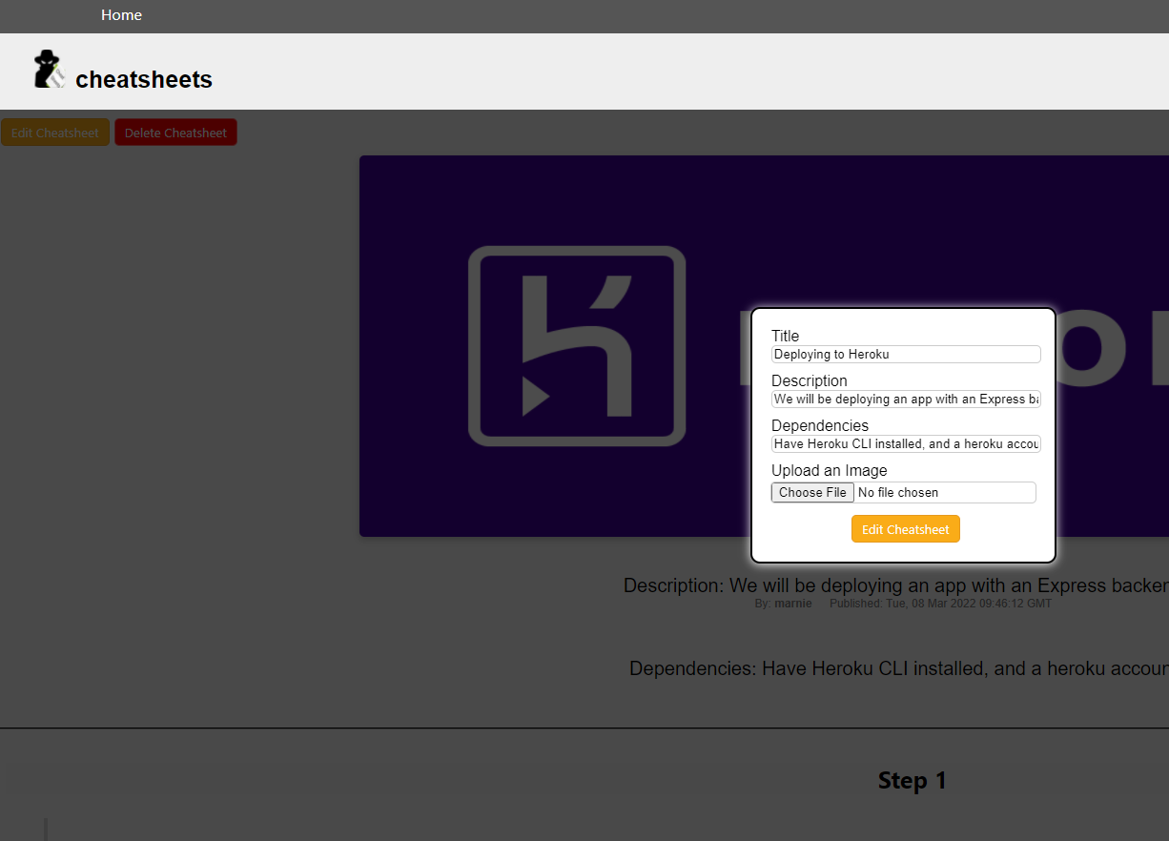Click the Delete Cheatsheet button
The image size is (1169, 841).
175,133
